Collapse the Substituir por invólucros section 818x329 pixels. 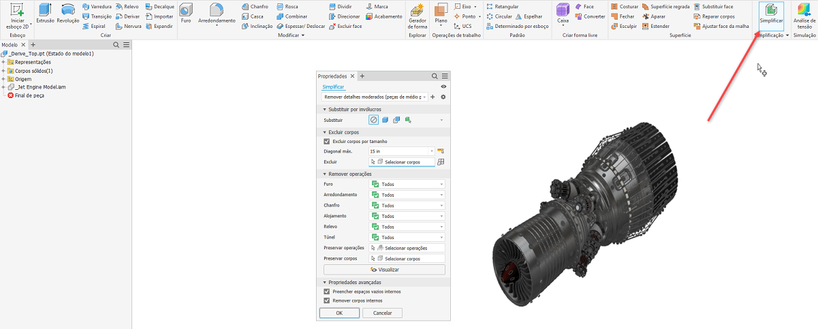pyautogui.click(x=325, y=109)
